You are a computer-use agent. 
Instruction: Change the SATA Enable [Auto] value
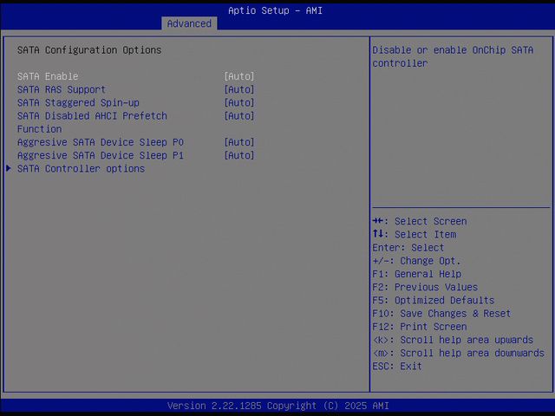tap(239, 76)
